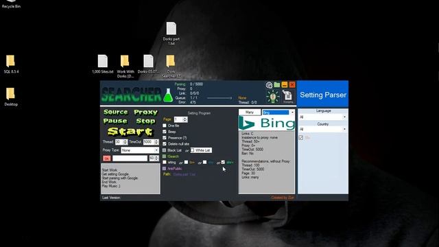
Task: Open settings via the gear icon
Action: 269,85
